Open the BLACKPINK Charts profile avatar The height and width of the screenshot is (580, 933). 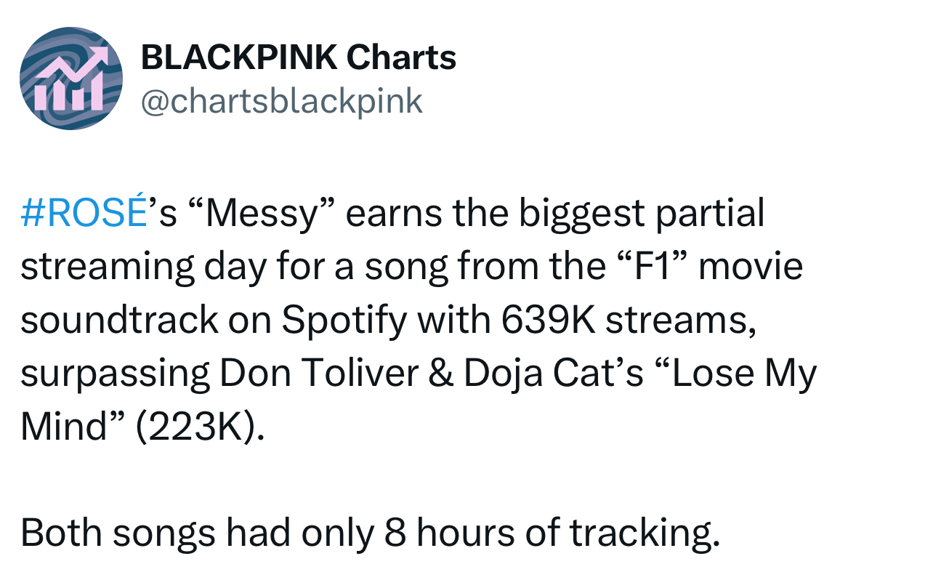point(71,78)
